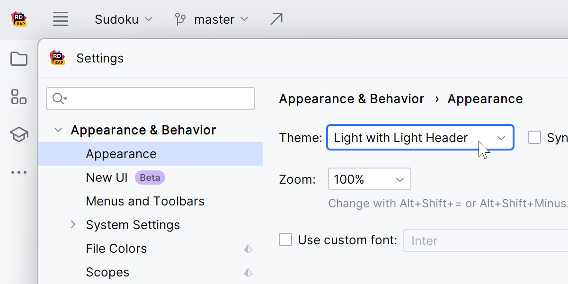Click the diagonal arrow icon in header

click(276, 19)
